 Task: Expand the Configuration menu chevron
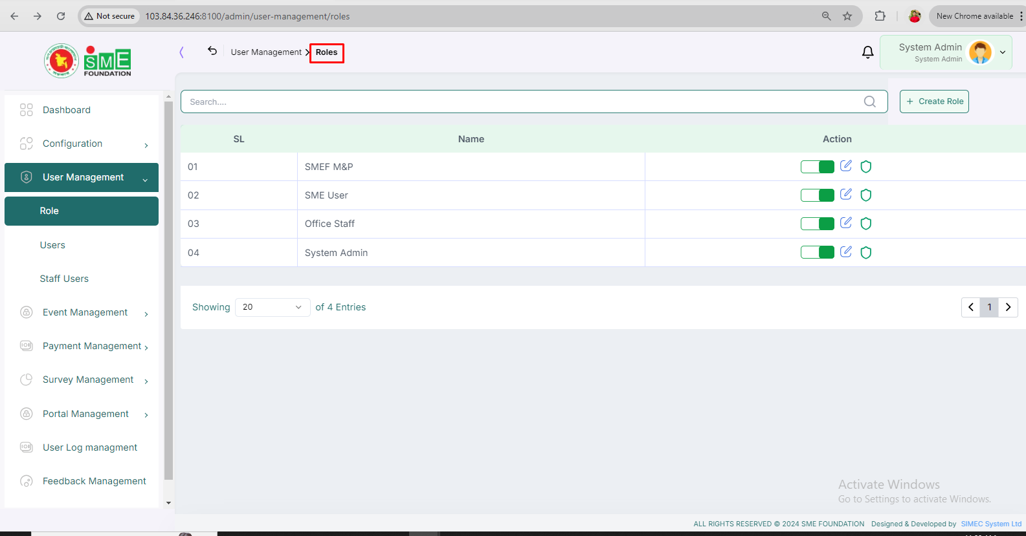click(x=146, y=145)
